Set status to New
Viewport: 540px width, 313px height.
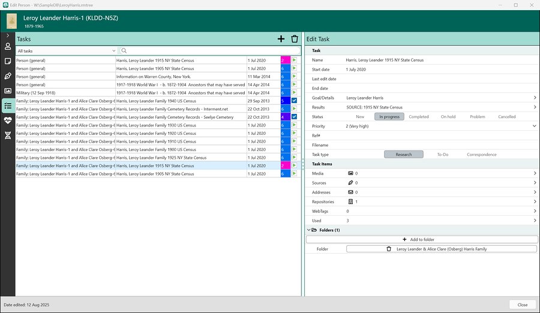pyautogui.click(x=360, y=117)
